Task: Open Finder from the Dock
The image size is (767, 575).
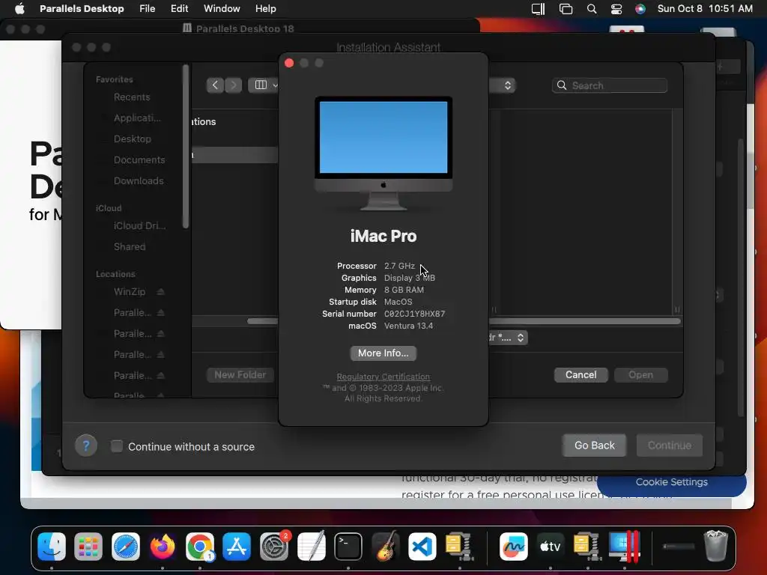Action: coord(52,546)
